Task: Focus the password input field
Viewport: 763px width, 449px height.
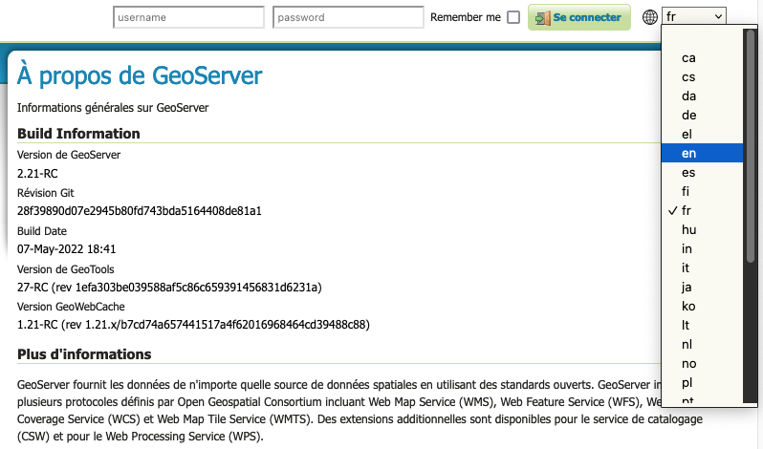Action: (348, 17)
